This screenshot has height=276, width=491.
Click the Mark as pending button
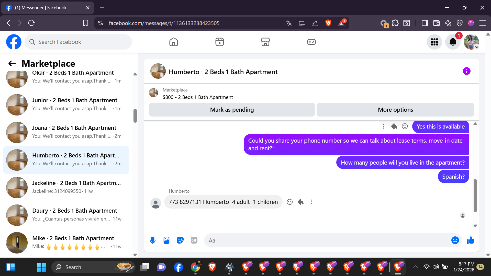[x=232, y=110]
